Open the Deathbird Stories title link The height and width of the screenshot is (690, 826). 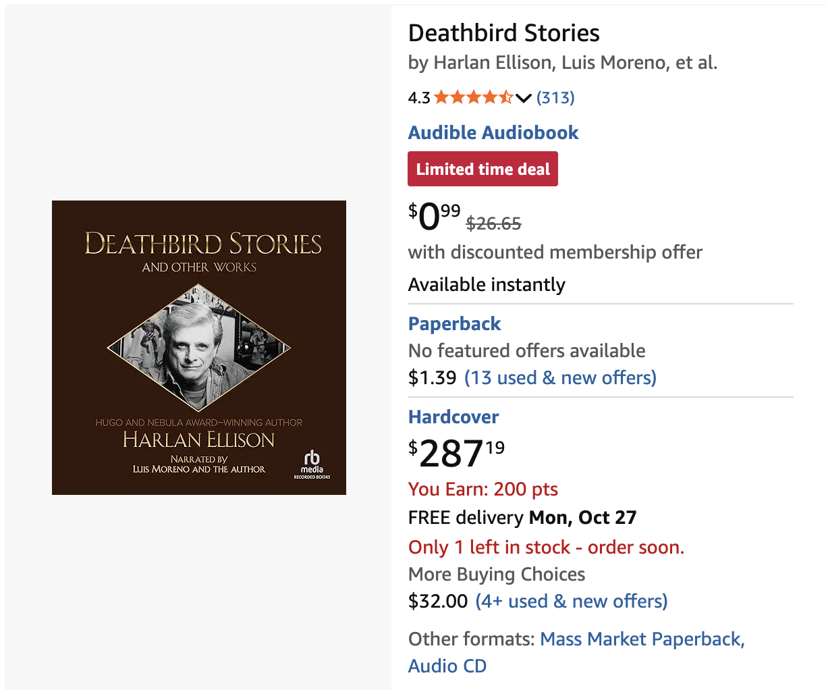click(503, 33)
